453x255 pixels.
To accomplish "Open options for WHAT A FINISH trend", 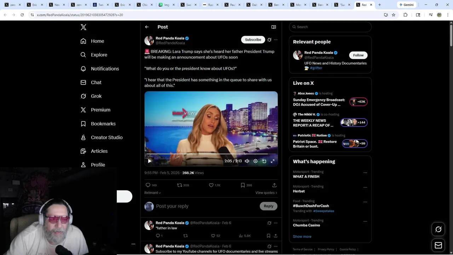I will coord(365,173).
